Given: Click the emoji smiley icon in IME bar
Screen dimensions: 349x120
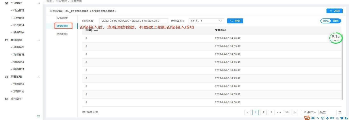Looking at the screenshot, I should (322, 118).
